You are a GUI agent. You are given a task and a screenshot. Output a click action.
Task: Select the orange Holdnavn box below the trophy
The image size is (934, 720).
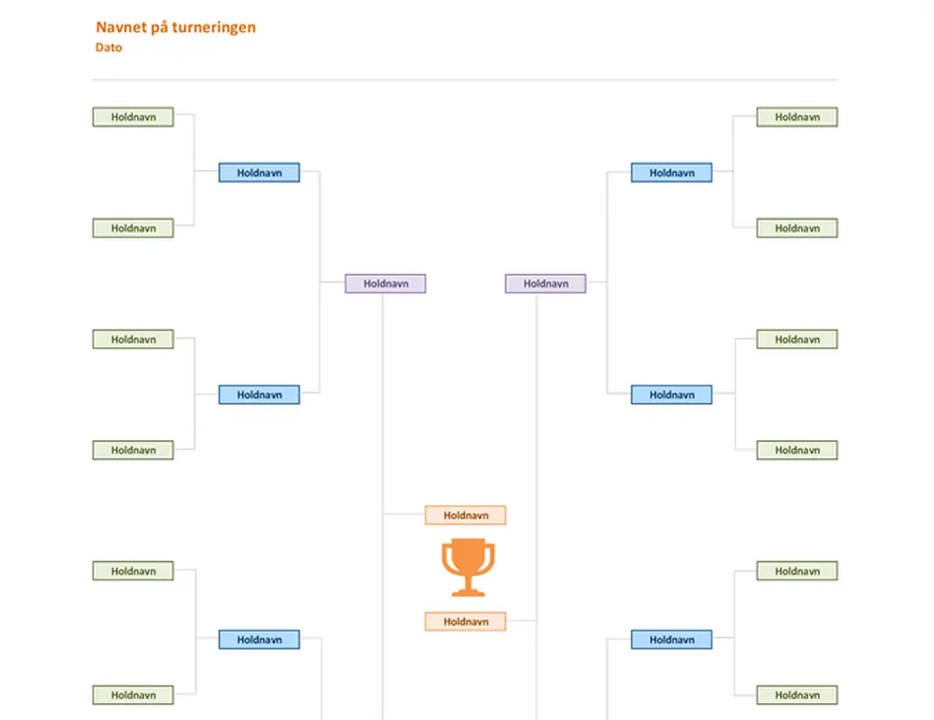click(465, 622)
